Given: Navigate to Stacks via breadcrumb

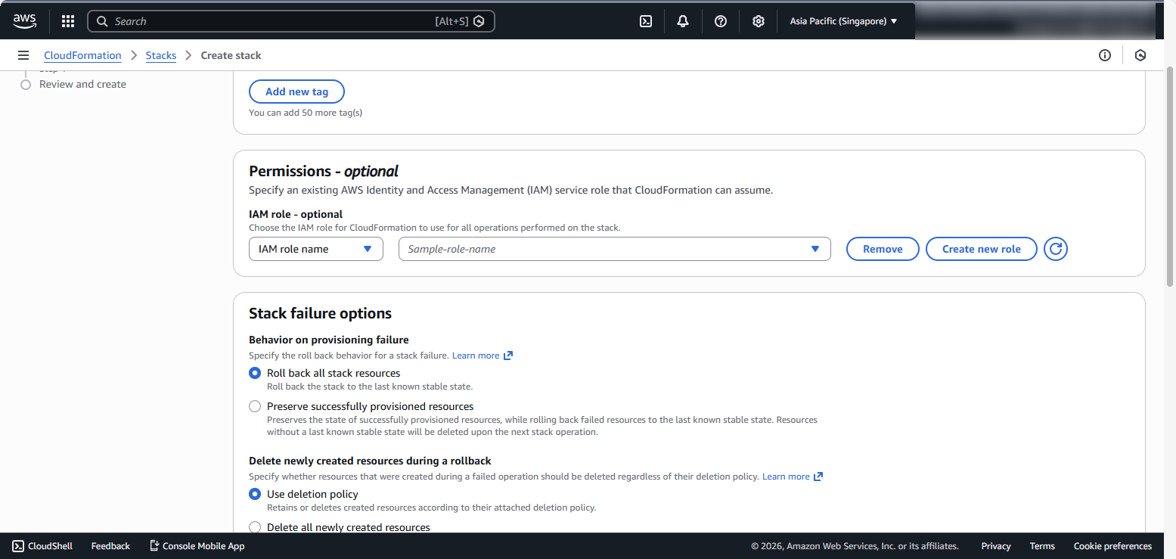Looking at the screenshot, I should [161, 55].
